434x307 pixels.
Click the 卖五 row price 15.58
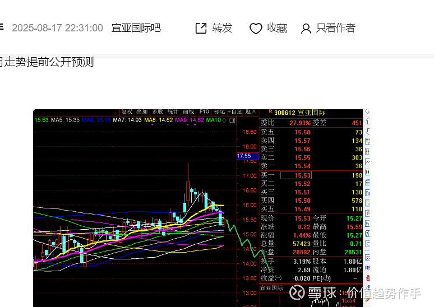(x=302, y=132)
